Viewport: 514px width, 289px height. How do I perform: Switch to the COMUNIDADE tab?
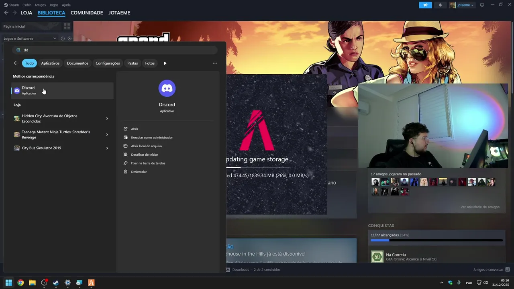(x=87, y=13)
